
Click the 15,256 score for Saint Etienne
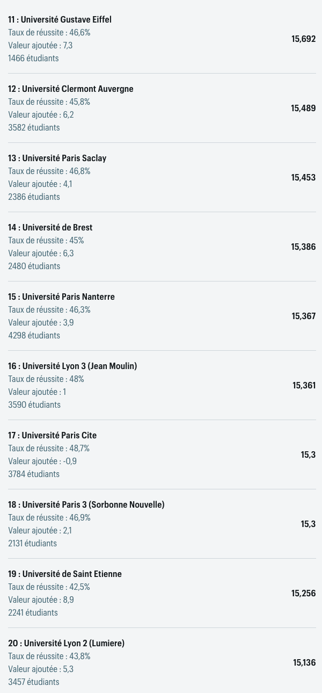point(304,594)
